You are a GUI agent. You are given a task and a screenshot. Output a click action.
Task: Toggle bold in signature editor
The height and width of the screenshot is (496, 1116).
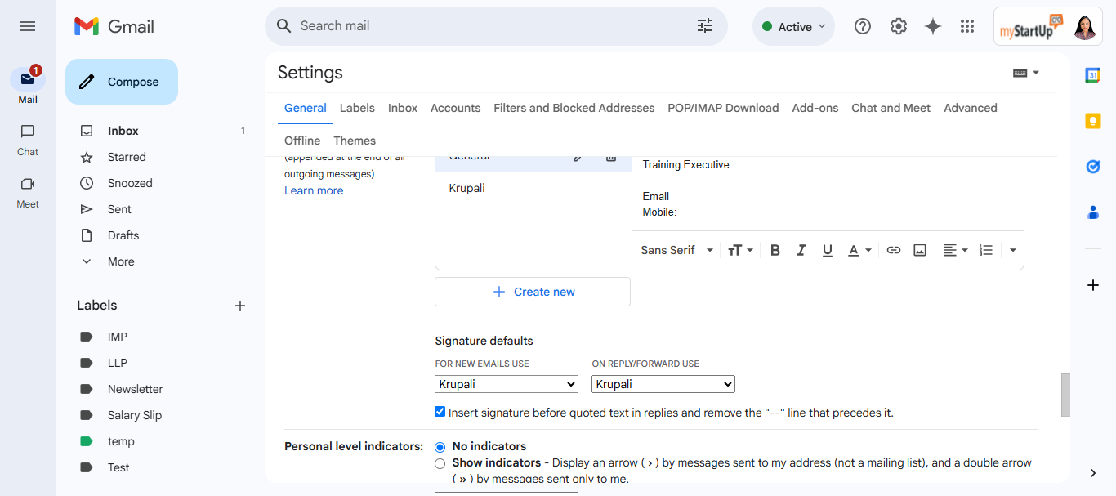(x=775, y=250)
